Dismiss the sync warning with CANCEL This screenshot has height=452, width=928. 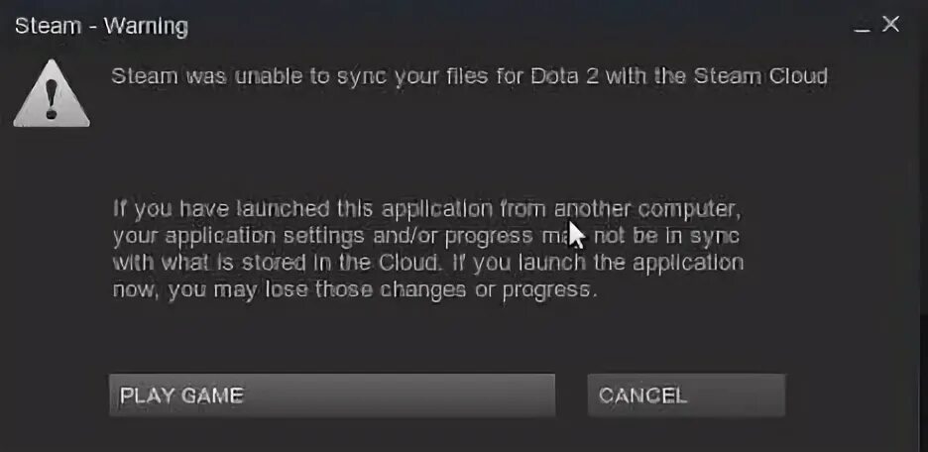686,395
